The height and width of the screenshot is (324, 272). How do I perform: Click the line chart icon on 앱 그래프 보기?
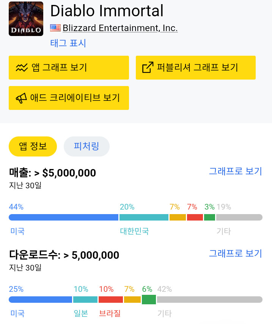(x=22, y=68)
